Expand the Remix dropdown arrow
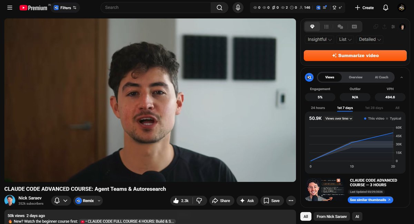The width and height of the screenshot is (414, 224). pos(99,201)
